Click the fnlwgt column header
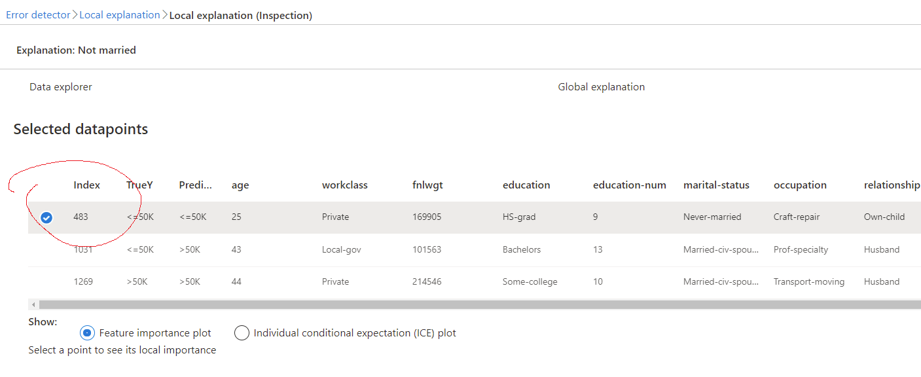 tap(427, 185)
